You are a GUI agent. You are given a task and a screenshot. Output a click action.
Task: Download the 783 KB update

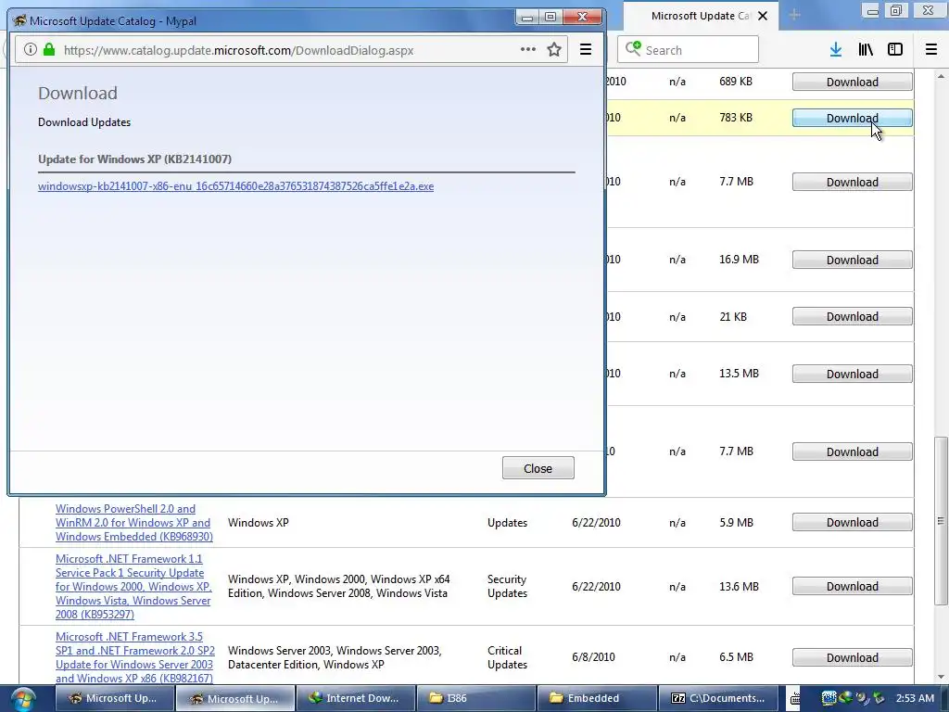tap(853, 118)
